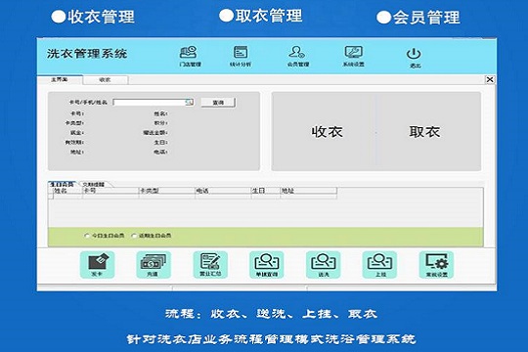Viewport: 528px width, 352px height.
Task: Click the 查询 search button
Action: pyautogui.click(x=218, y=103)
